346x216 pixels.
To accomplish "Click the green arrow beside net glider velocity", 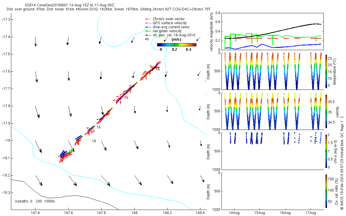I will (148, 31).
